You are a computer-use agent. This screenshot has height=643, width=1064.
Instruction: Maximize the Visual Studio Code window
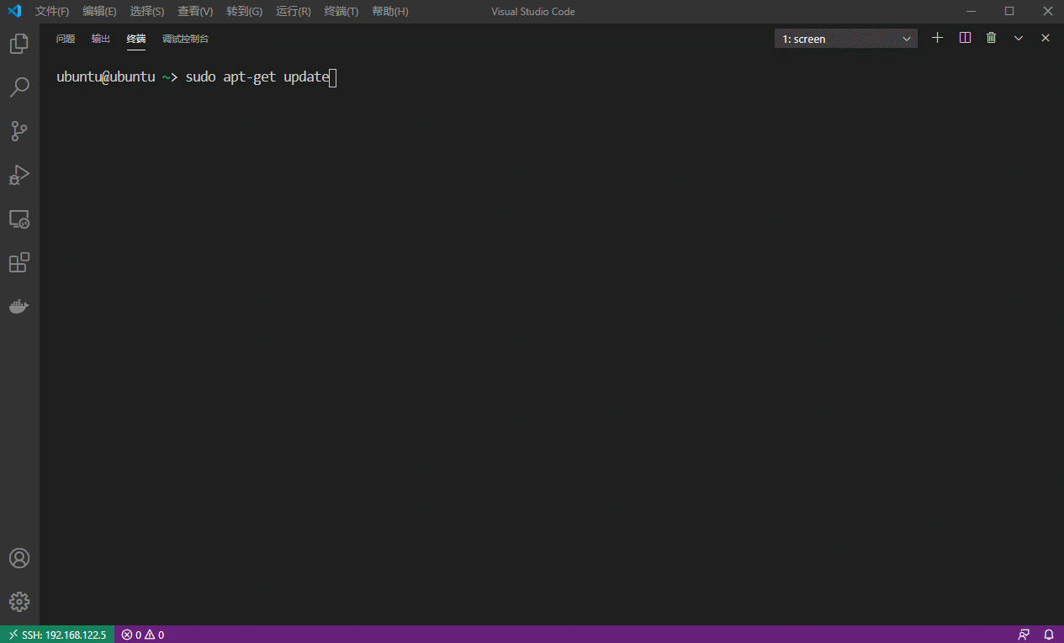click(x=1009, y=11)
